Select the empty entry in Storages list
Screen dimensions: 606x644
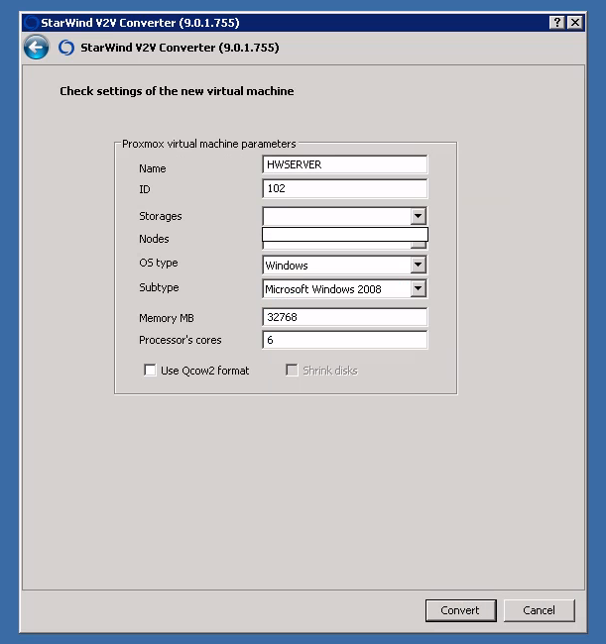click(x=345, y=234)
